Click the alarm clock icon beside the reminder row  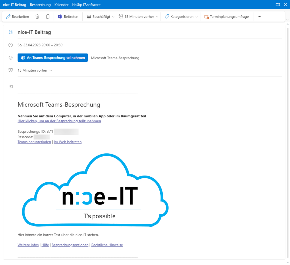pos(11,70)
